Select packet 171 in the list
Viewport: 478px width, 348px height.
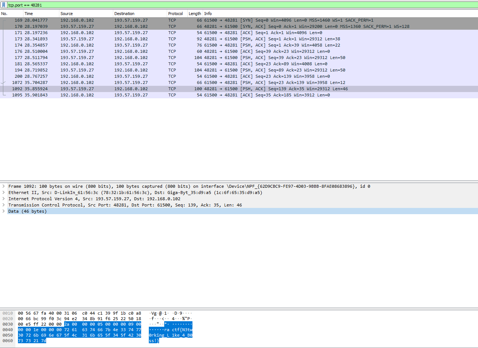(x=239, y=33)
